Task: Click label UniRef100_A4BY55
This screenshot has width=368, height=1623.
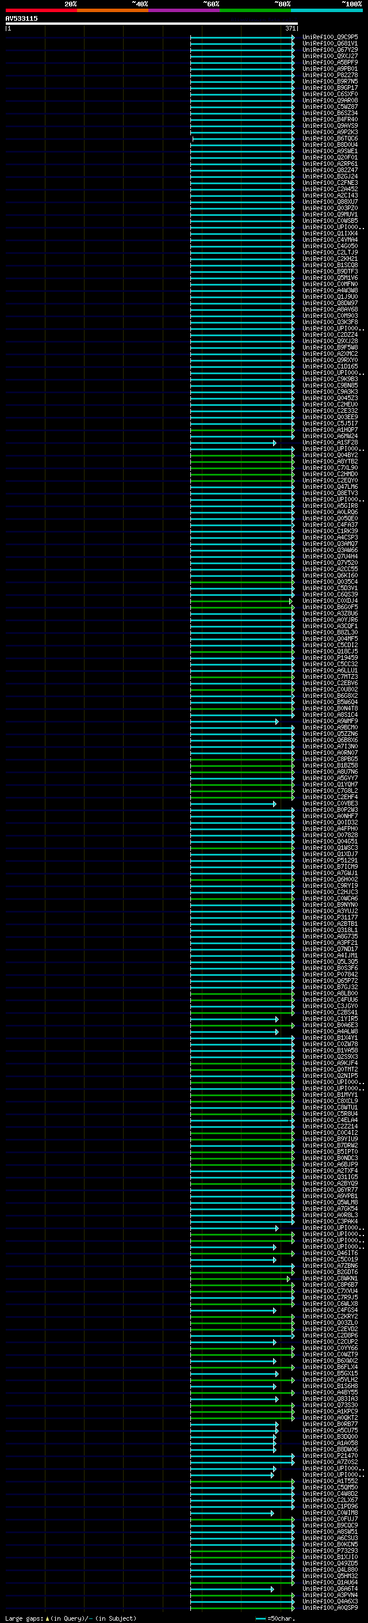Action: coord(329,1392)
